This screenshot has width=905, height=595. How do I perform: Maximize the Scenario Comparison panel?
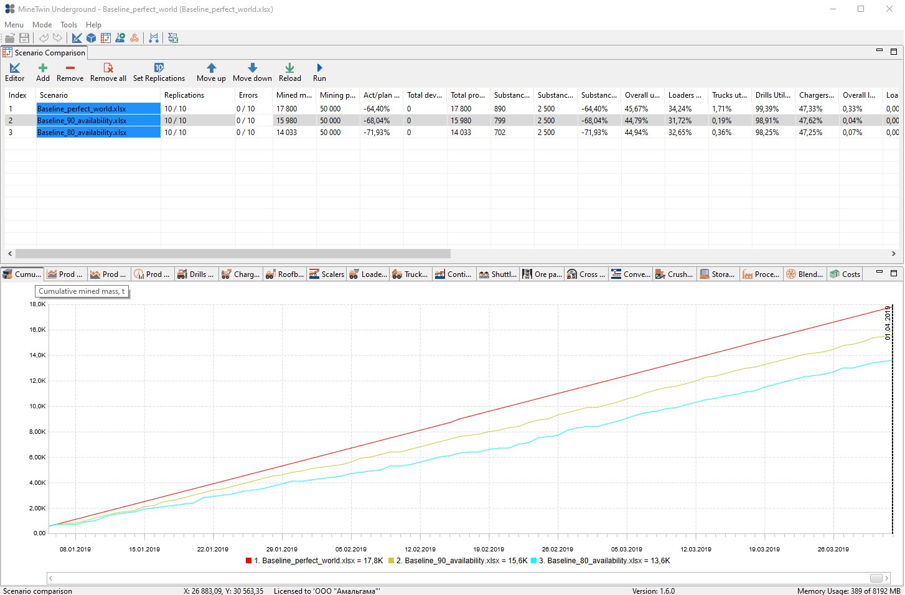[894, 52]
